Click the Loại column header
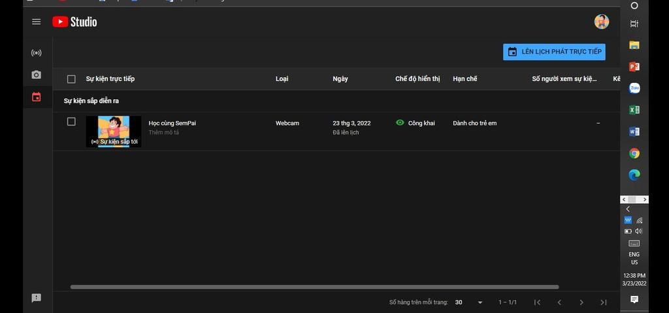 (x=282, y=79)
